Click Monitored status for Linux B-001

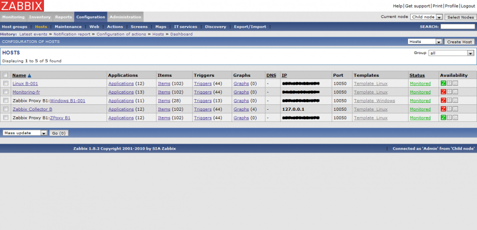click(420, 83)
